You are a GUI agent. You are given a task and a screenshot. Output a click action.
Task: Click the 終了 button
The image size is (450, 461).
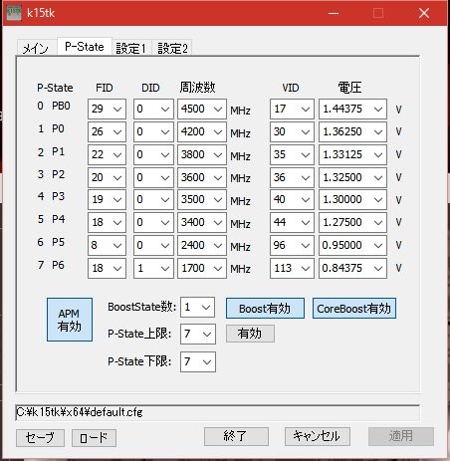click(236, 436)
